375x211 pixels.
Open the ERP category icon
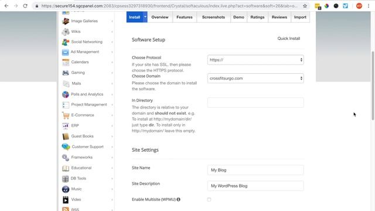coord(66,126)
